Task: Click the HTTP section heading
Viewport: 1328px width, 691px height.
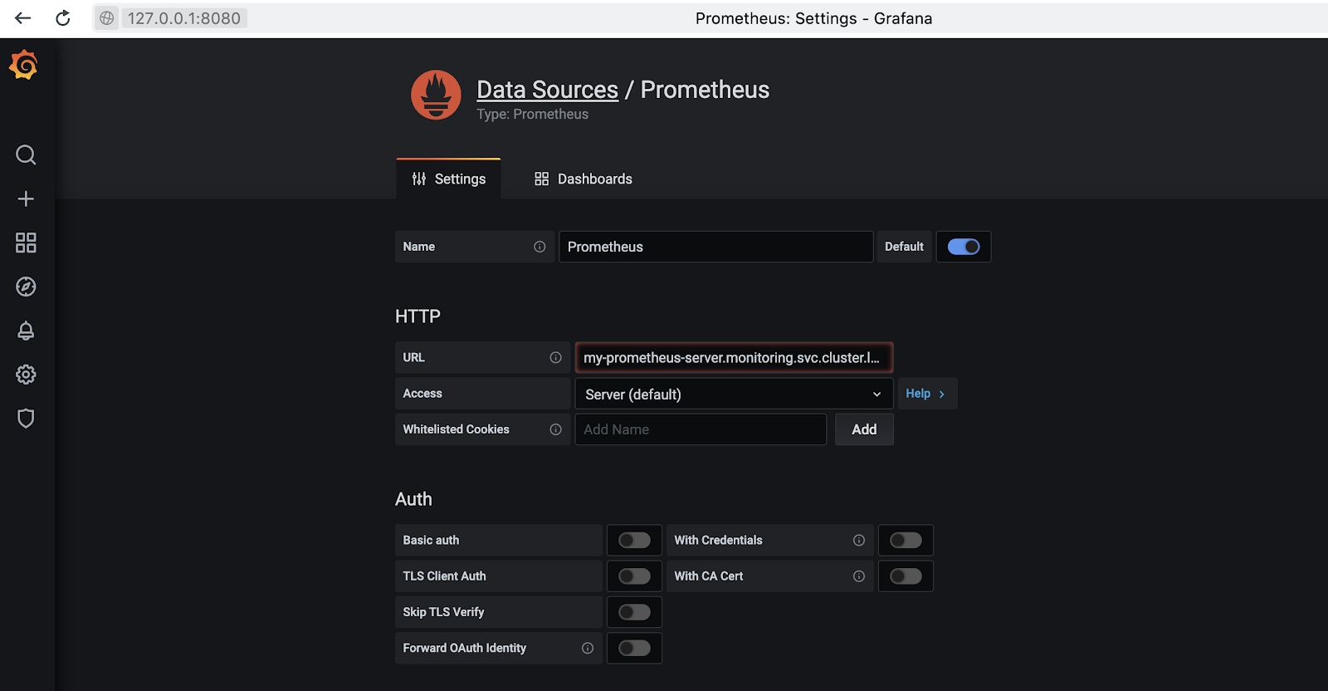Action: (417, 316)
